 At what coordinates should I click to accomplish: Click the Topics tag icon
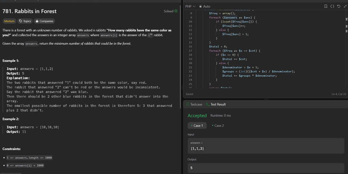coord(21,21)
